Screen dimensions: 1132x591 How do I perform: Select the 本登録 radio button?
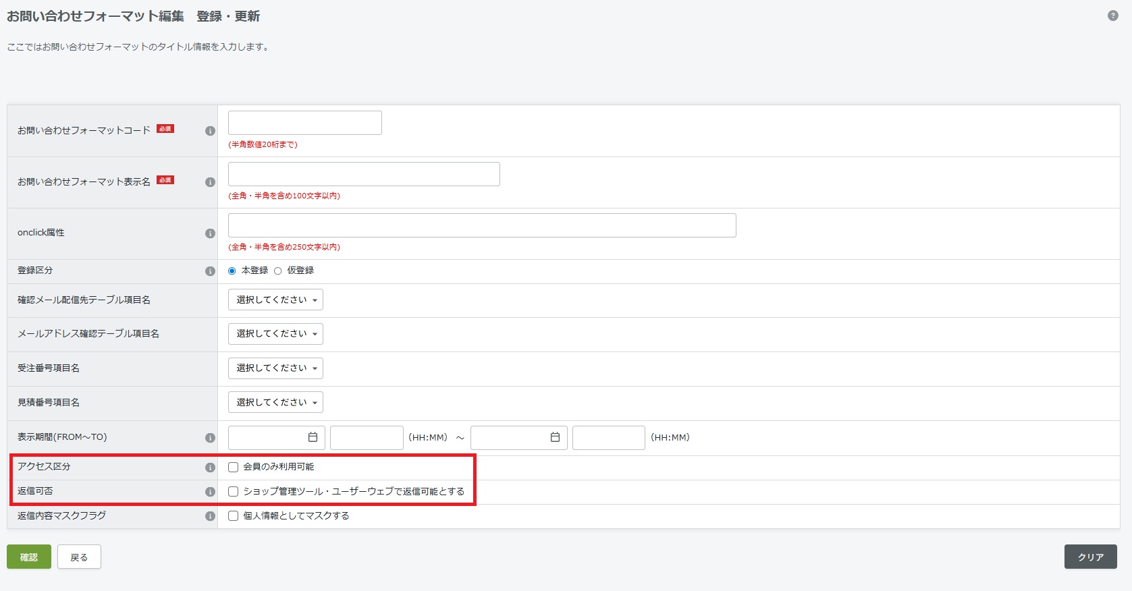[x=232, y=271]
